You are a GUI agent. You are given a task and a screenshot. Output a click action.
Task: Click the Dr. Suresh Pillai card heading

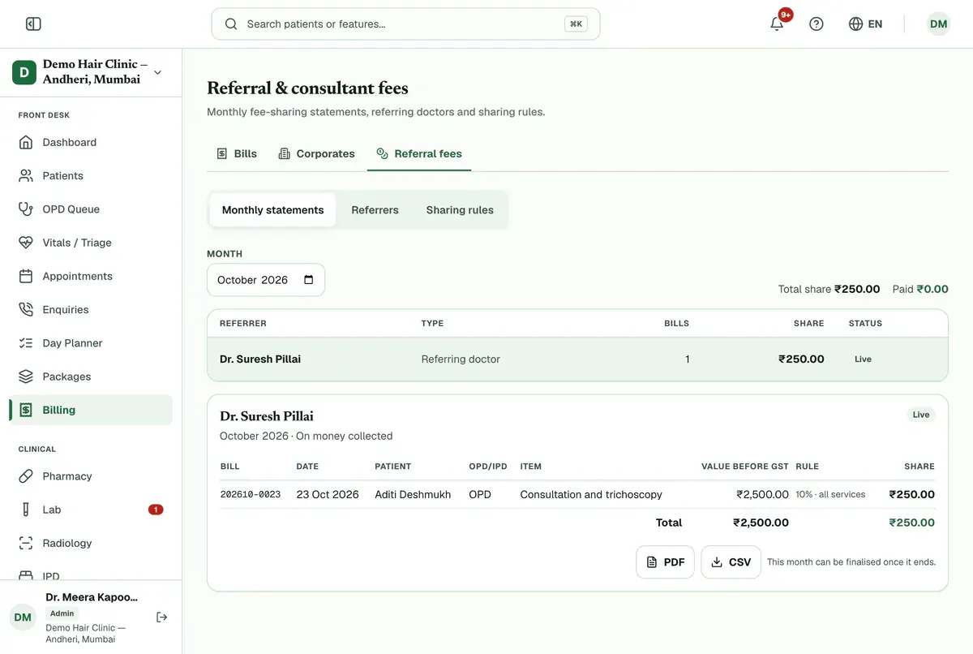[267, 416]
